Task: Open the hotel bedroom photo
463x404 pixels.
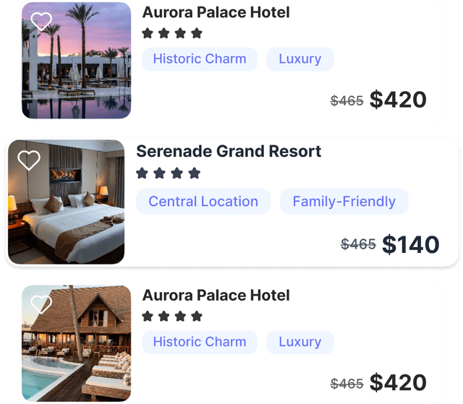Action: tap(67, 202)
